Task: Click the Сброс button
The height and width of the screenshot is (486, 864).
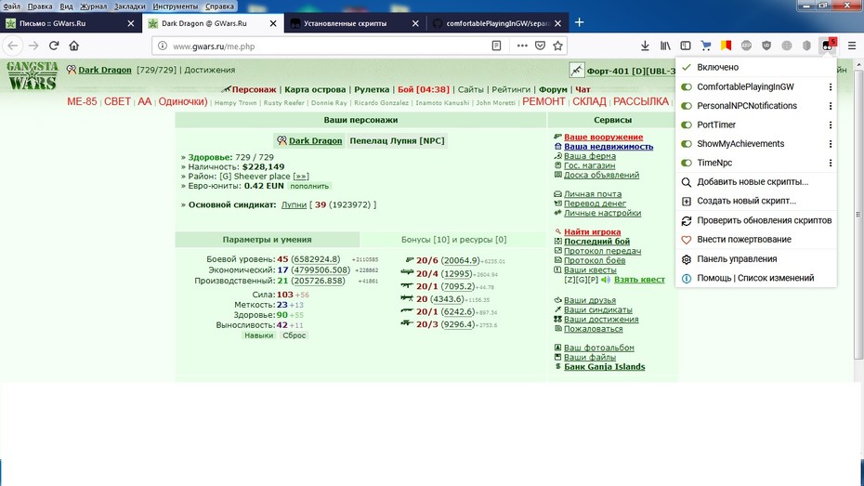Action: coord(295,335)
